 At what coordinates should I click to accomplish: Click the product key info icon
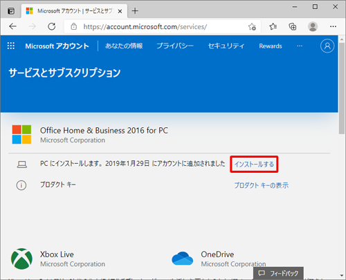[21, 185]
